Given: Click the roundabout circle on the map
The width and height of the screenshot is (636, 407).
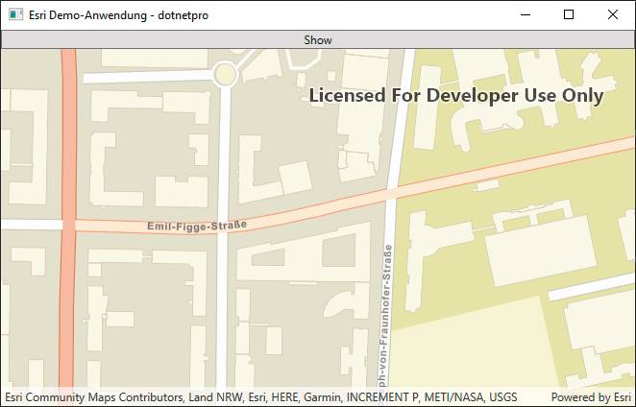Looking at the screenshot, I should [x=225, y=74].
